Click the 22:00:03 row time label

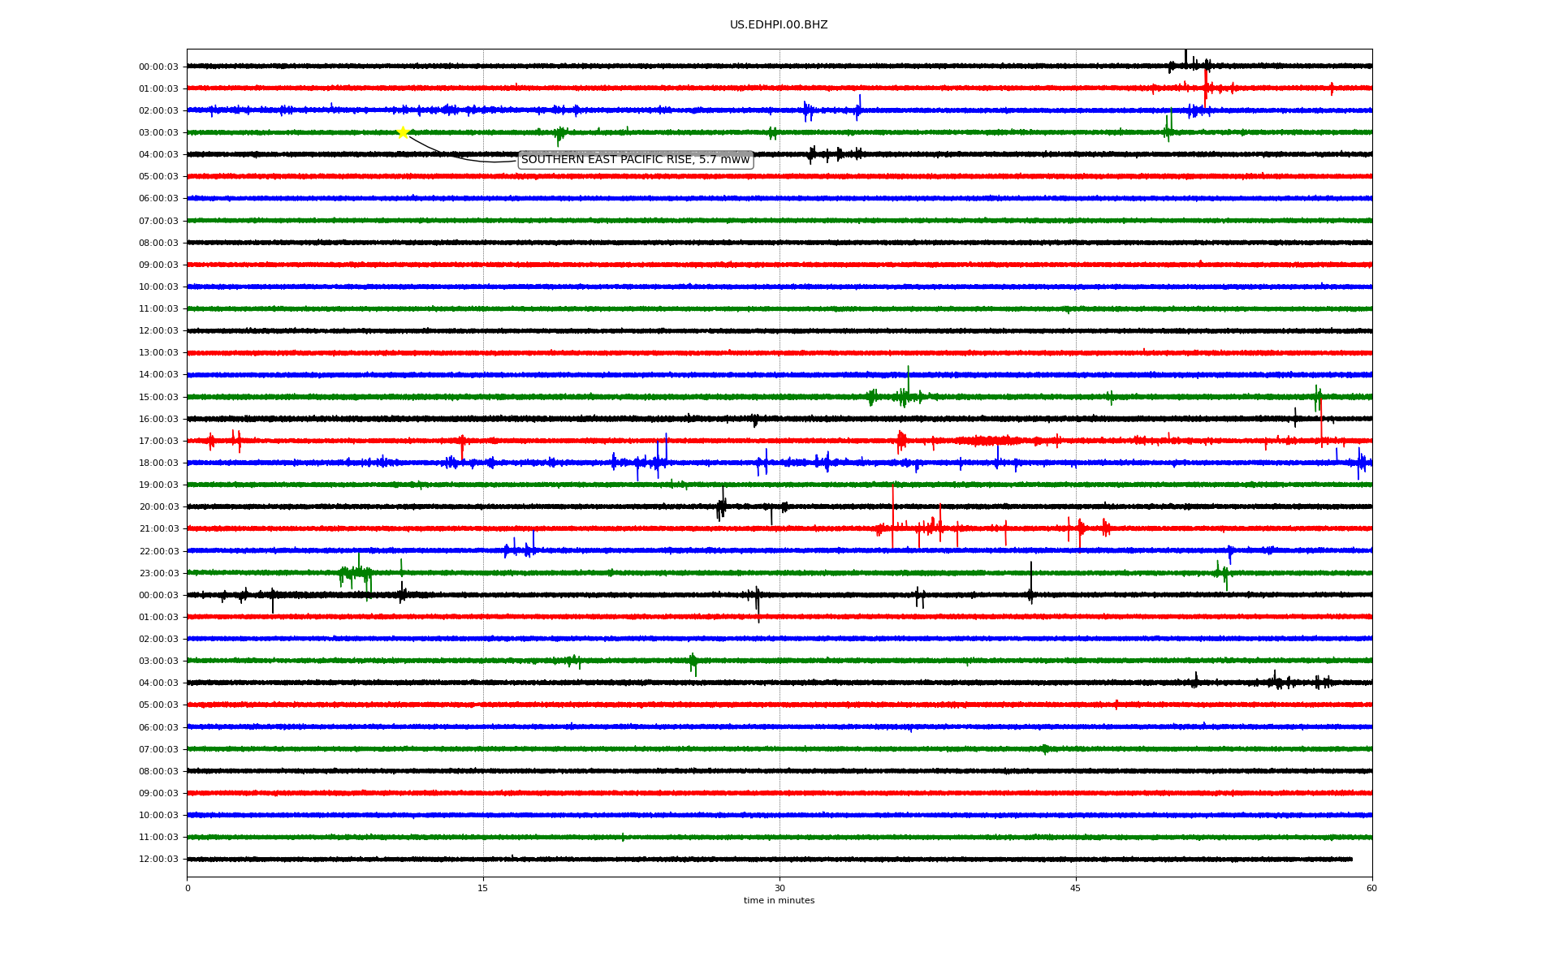pos(158,552)
